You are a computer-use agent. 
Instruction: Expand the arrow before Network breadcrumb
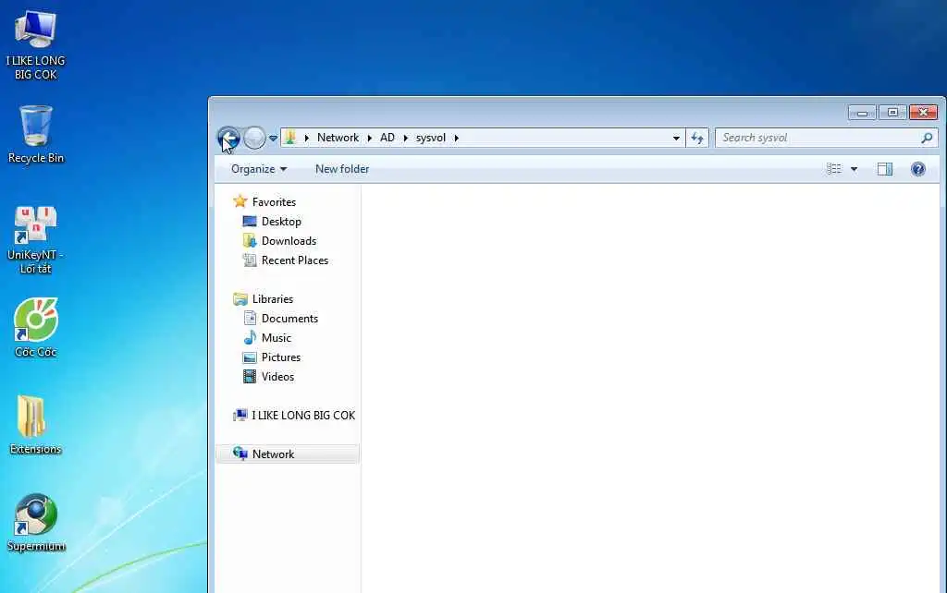click(x=307, y=139)
